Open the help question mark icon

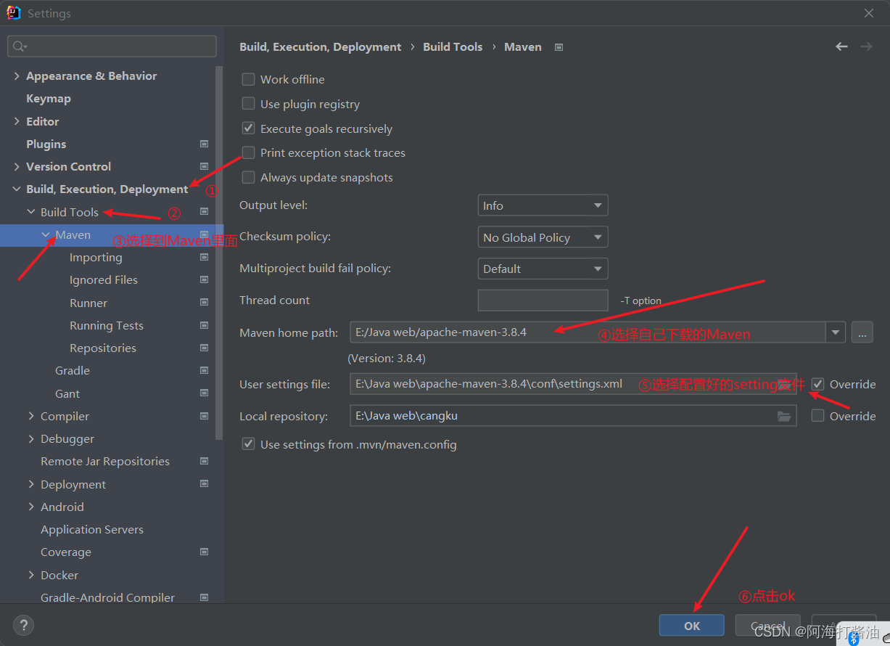(x=23, y=625)
